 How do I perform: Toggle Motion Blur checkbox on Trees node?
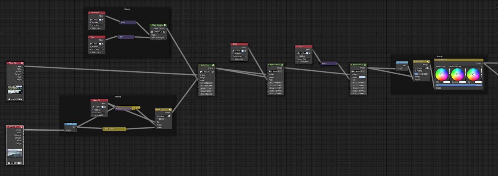(233, 59)
